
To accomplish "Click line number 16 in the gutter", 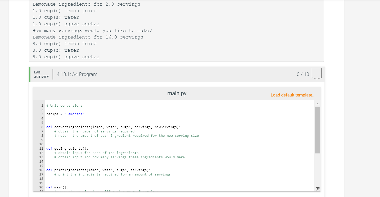I will pyautogui.click(x=42, y=170).
